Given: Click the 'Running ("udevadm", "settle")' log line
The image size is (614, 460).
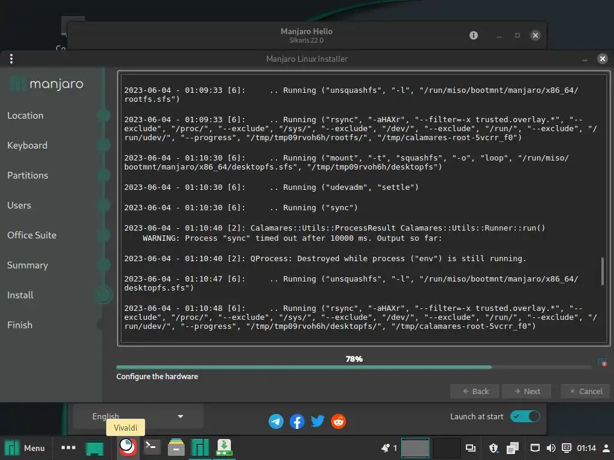Looking at the screenshot, I should point(272,187).
